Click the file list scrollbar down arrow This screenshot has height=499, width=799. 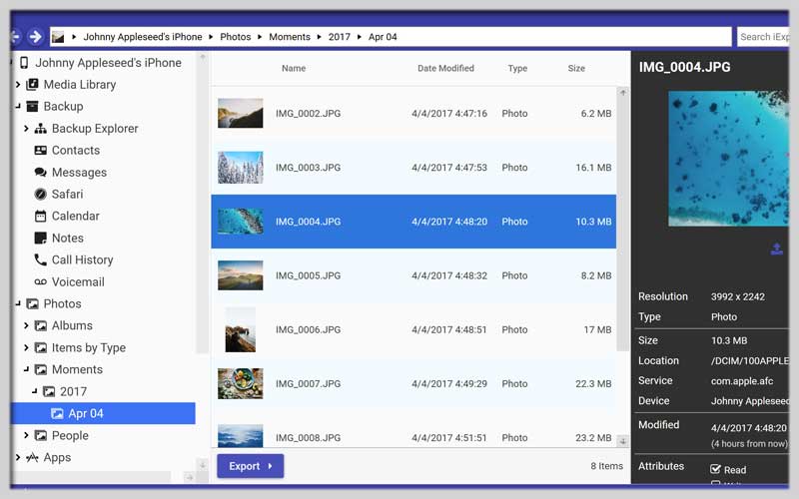622,441
